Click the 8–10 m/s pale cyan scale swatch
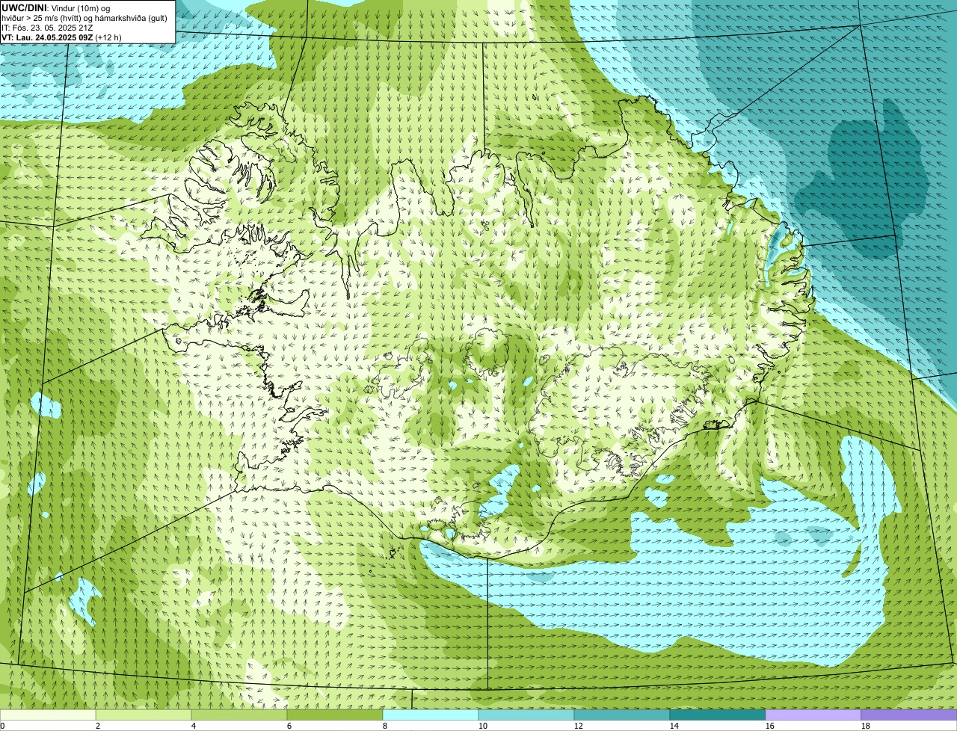 click(x=431, y=715)
